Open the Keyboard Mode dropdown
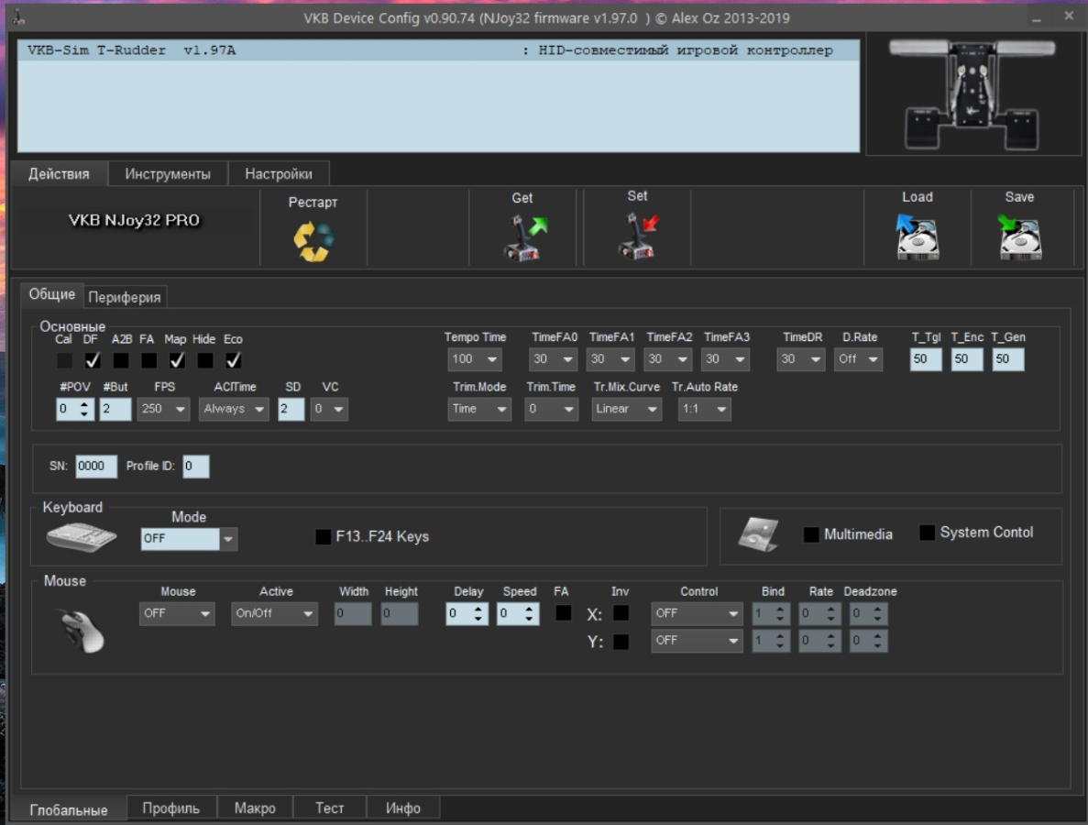This screenshot has height=825, width=1088. pos(190,538)
